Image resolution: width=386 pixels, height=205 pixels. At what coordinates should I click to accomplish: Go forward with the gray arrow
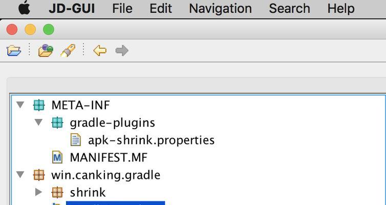122,51
